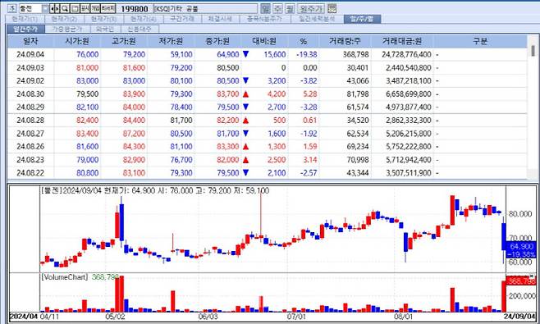540x324 pixels.
Task: Click the 거래대금:원 column header
Action: coord(402,41)
